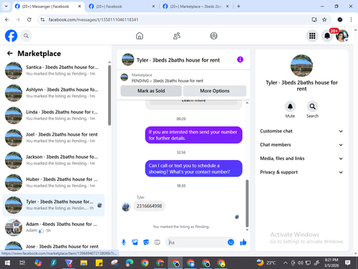Open Ashlynn's 3beds 2baths conversation
This screenshot has height=269, width=358.
pos(54,93)
